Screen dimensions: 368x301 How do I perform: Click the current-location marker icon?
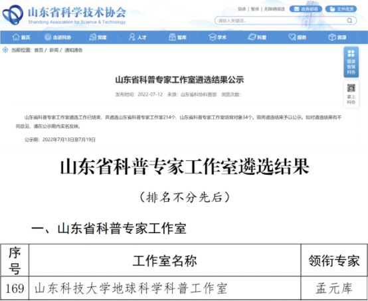[x=5, y=50]
